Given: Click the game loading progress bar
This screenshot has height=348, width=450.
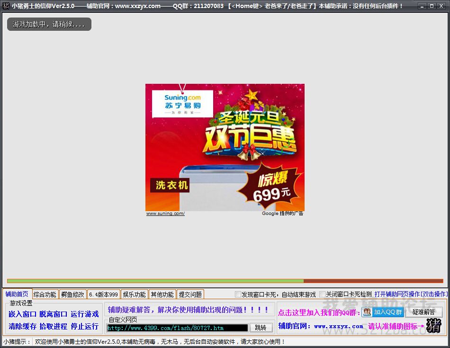Looking at the screenshot, I should tap(225, 281).
